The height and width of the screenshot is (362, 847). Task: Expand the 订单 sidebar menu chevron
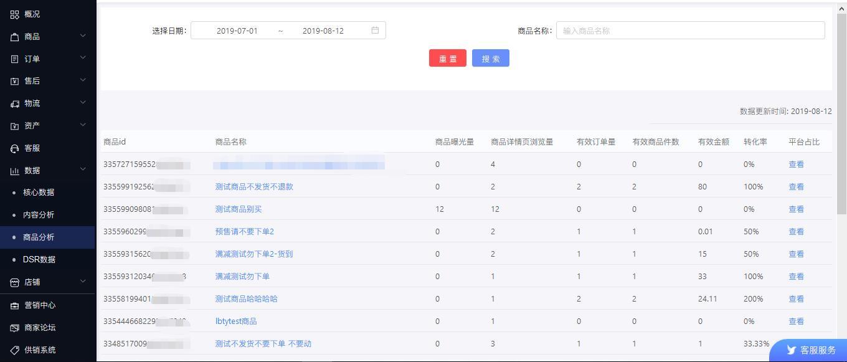click(x=83, y=59)
